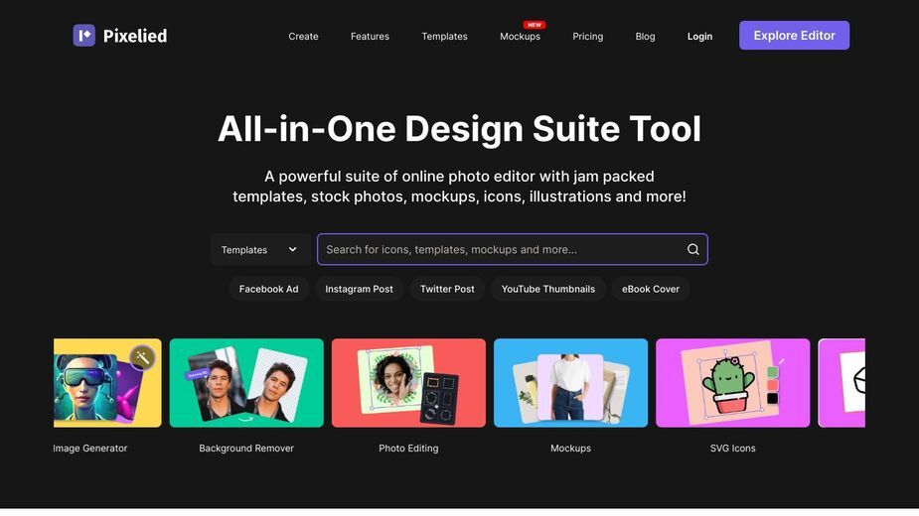The height and width of the screenshot is (516, 919).
Task: Open Mockups nav item with NEW badge
Action: (520, 37)
